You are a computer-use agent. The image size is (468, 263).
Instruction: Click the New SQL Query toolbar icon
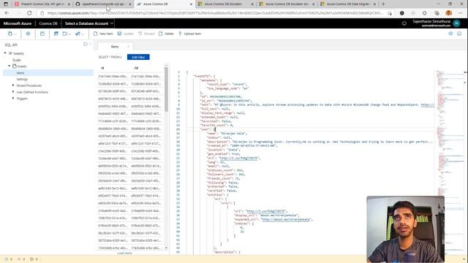click(56, 34)
